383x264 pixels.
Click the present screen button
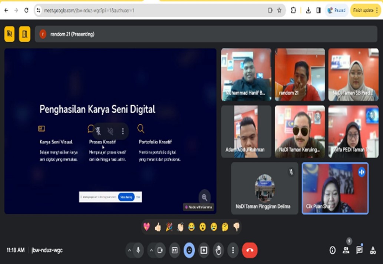204,250
